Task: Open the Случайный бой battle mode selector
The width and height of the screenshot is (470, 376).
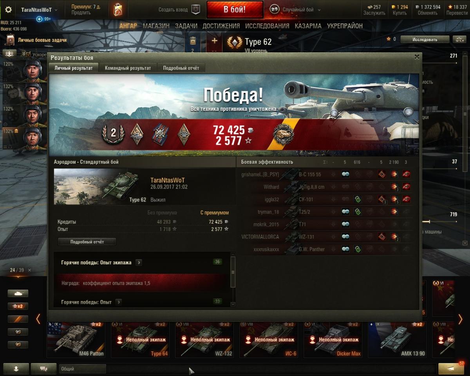Action: tap(296, 10)
